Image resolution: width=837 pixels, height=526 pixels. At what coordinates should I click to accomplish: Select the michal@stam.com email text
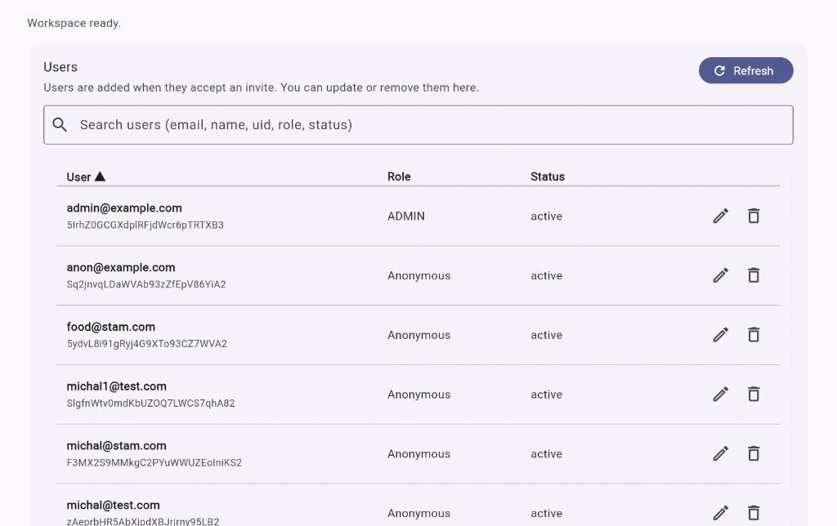click(x=116, y=445)
